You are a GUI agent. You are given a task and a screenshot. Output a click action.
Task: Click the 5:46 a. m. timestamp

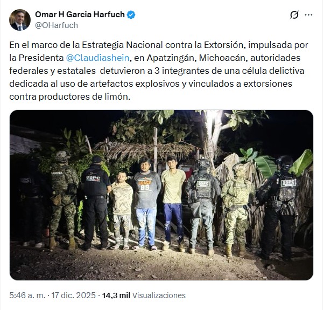(24, 295)
